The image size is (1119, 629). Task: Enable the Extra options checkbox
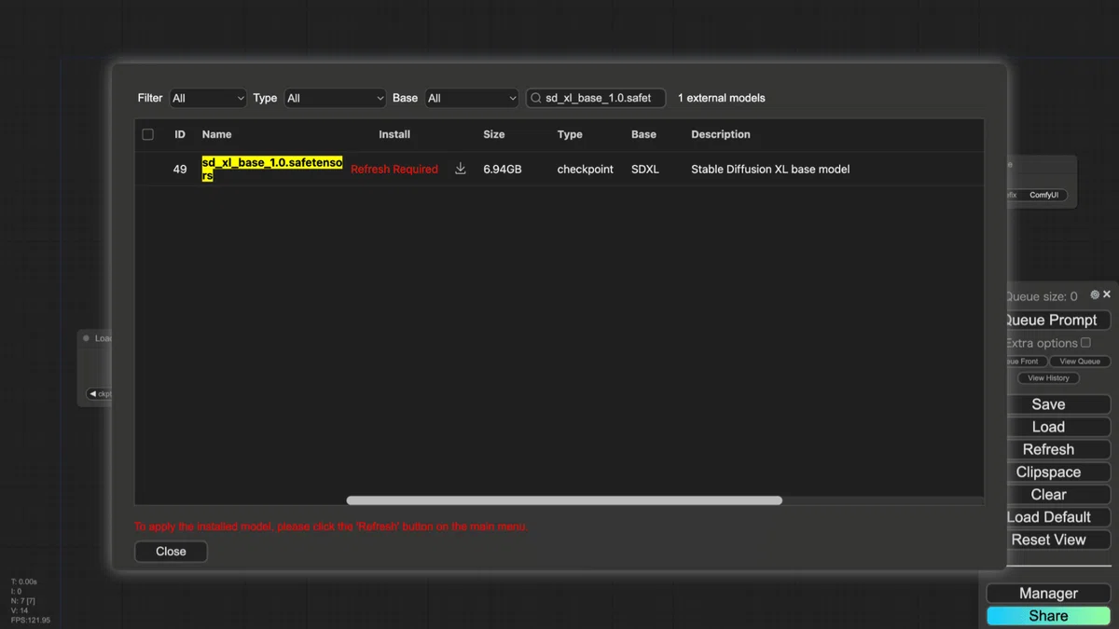click(x=1085, y=342)
